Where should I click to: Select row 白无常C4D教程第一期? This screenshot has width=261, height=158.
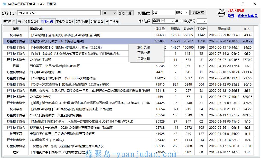[x=128, y=72]
